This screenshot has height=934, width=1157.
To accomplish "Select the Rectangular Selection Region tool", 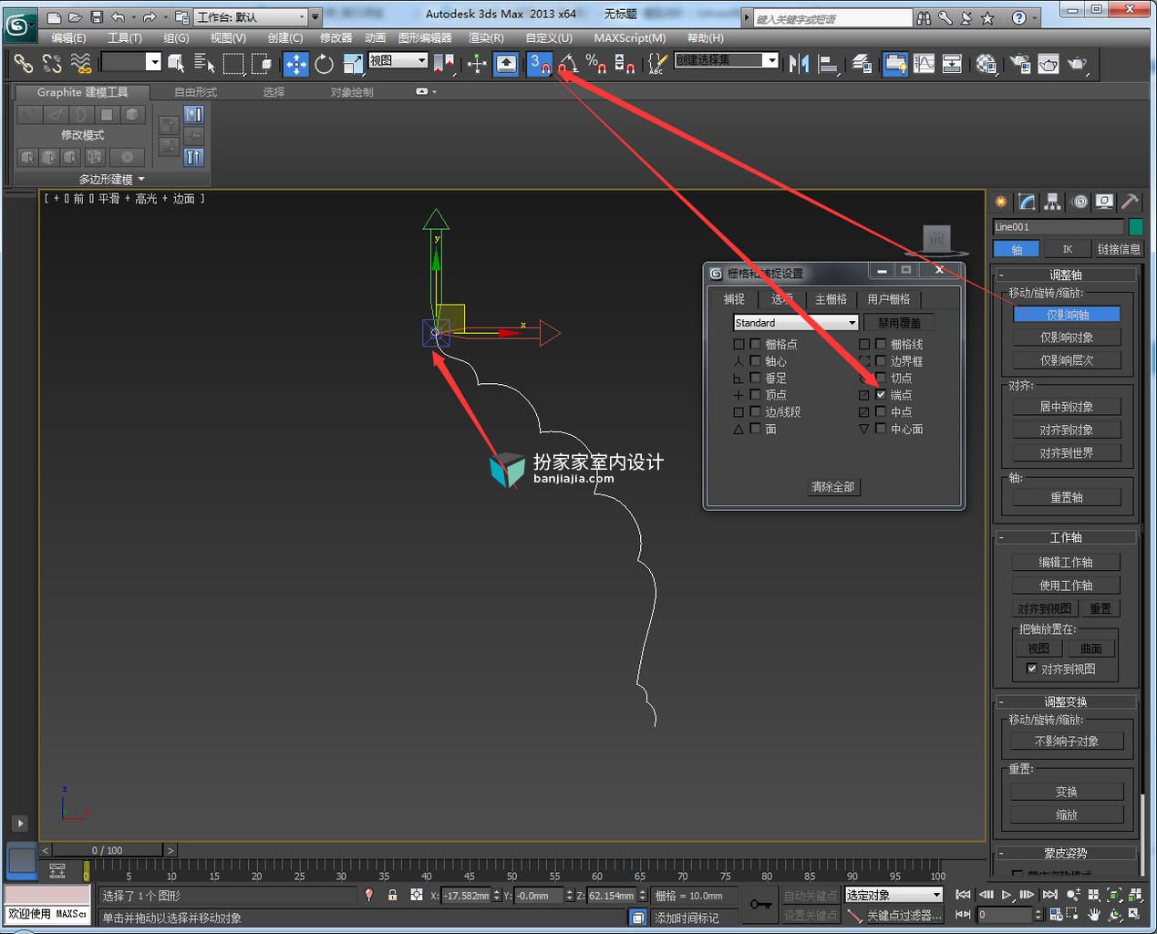I will (233, 63).
